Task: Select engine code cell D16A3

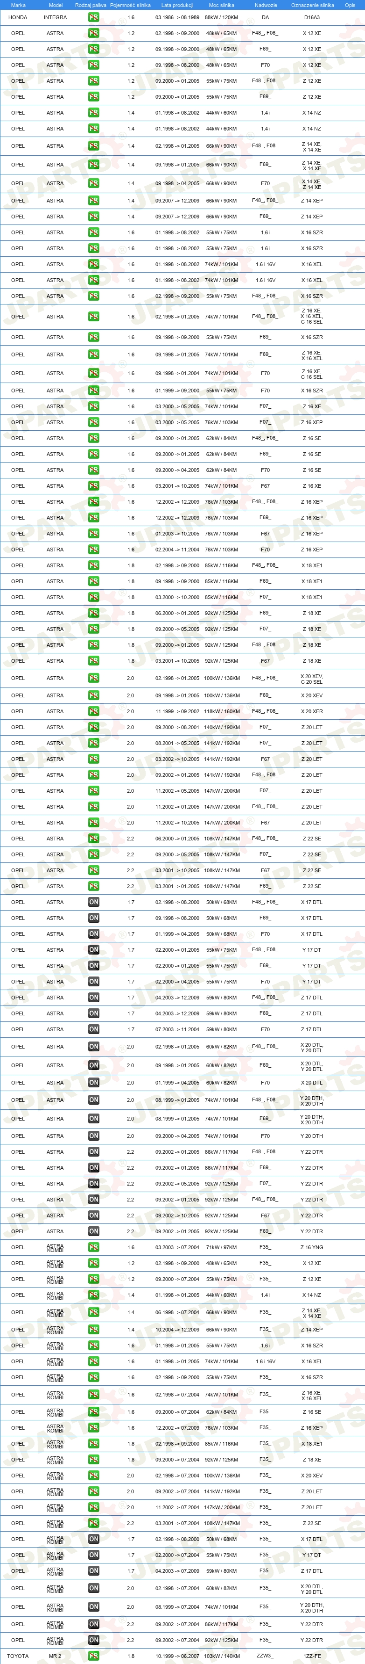Action: point(311,17)
